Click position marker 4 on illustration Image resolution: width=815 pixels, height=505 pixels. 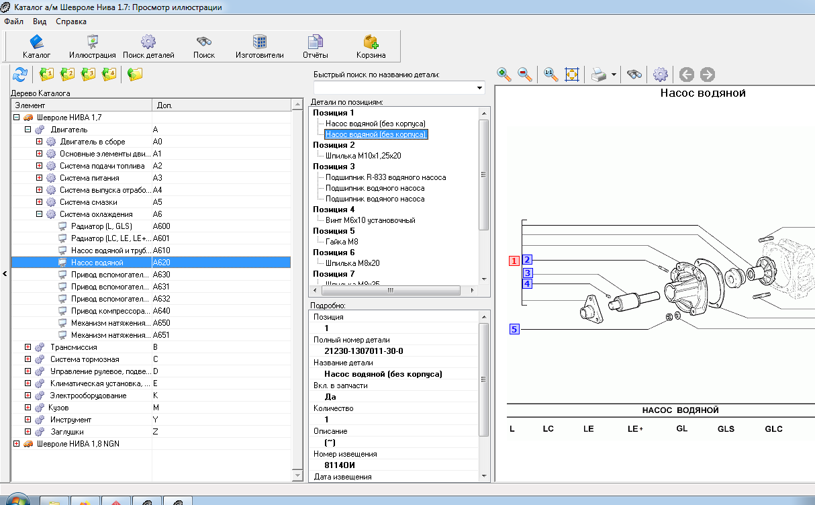point(528,284)
